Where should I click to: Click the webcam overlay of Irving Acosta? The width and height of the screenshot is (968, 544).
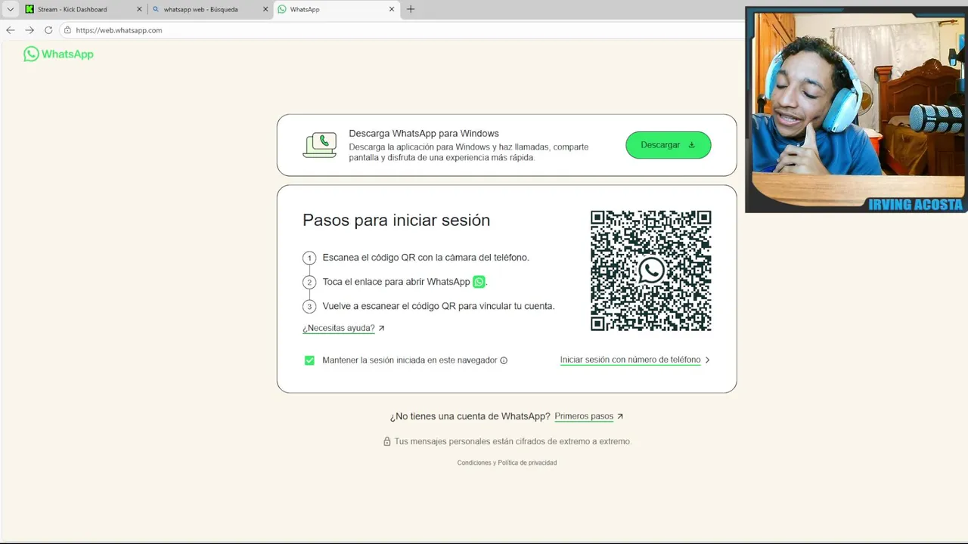click(856, 110)
